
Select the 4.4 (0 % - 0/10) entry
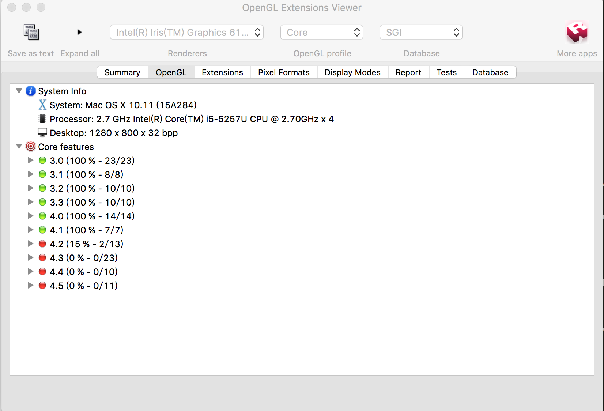[84, 272]
